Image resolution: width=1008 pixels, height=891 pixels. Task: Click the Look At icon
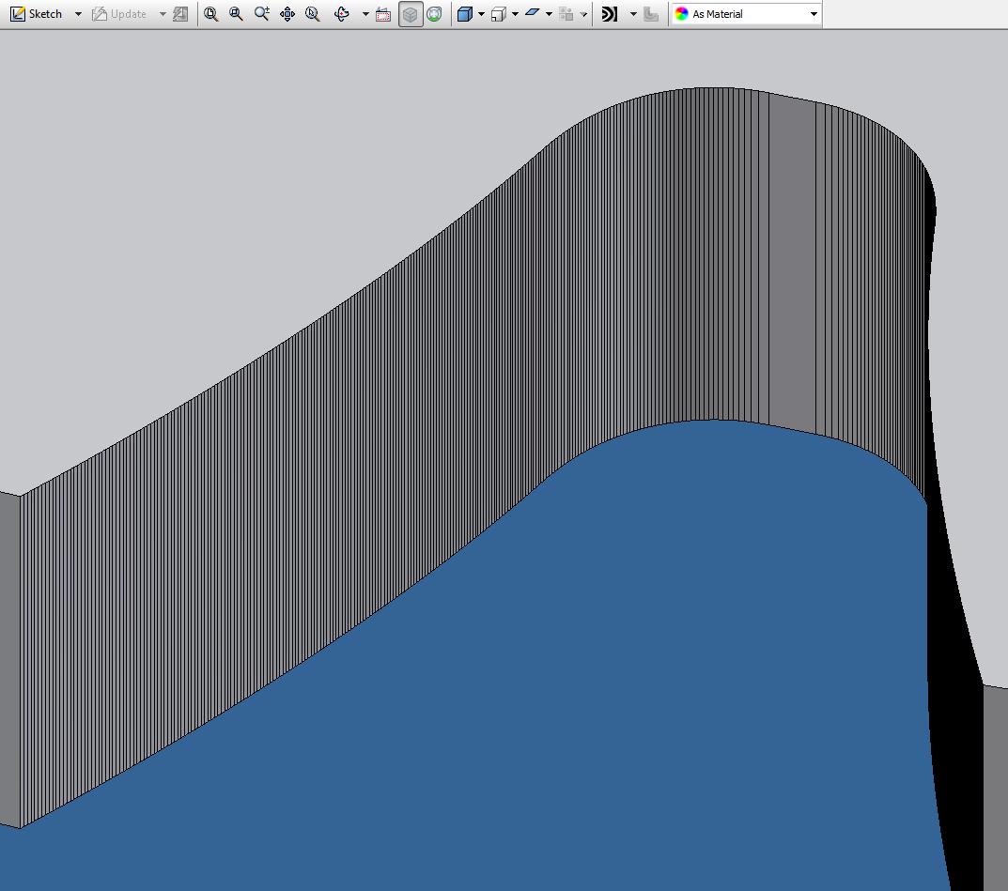point(383,14)
